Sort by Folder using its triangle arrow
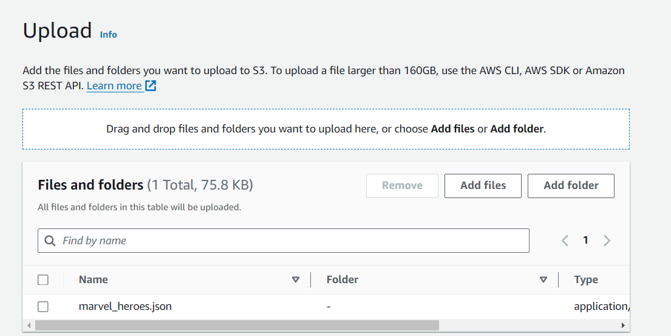671x336 pixels. (x=543, y=280)
